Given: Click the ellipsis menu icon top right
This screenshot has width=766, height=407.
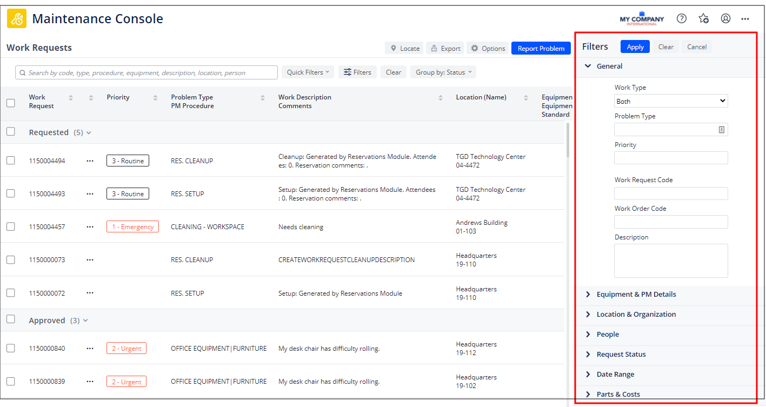Looking at the screenshot, I should (745, 18).
